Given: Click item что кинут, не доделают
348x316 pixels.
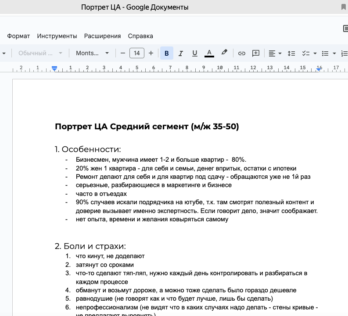Looking at the screenshot, I should click(x=110, y=256).
